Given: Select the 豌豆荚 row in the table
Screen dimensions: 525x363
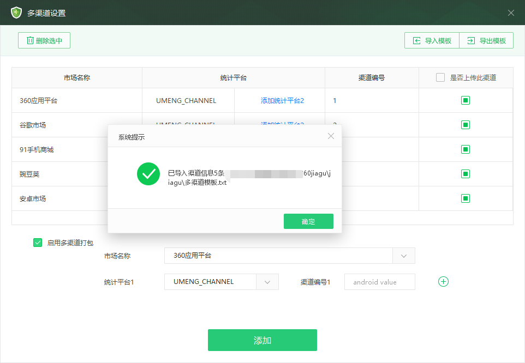Looking at the screenshot, I should 76,174.
